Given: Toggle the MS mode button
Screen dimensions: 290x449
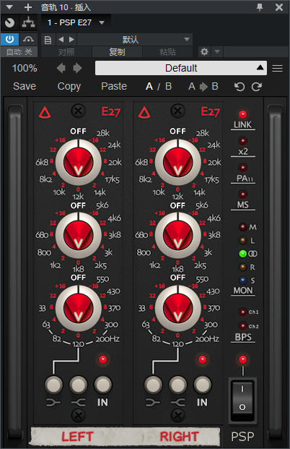Looking at the screenshot, I should 242,194.
